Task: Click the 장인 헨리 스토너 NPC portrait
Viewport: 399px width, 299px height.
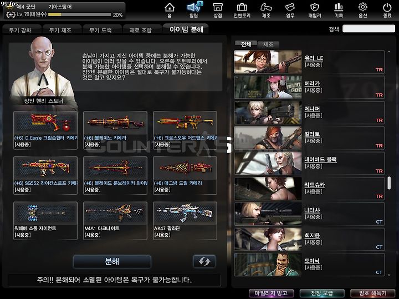Action: pos(43,72)
